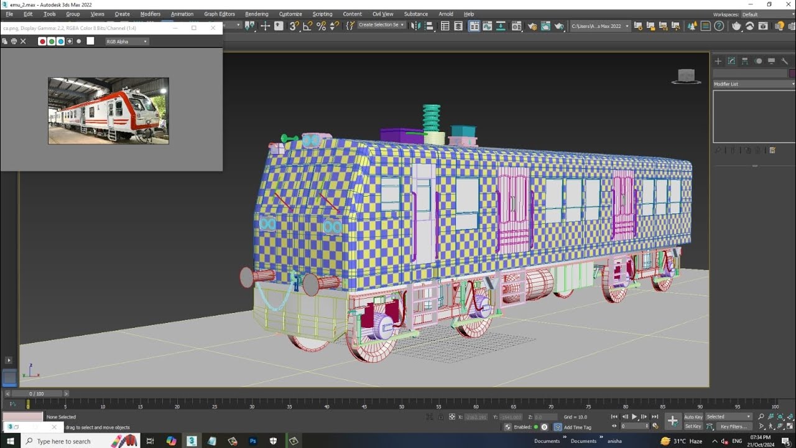Open Create Selection Set dropdown
The height and width of the screenshot is (448, 796).
[x=381, y=25]
